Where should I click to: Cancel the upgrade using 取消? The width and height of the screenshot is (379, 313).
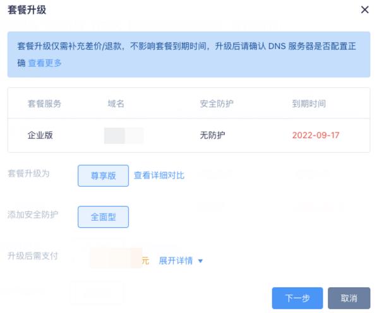(x=349, y=298)
